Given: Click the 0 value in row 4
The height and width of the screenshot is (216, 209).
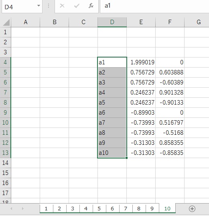Looking at the screenshot, I should pos(170,62).
